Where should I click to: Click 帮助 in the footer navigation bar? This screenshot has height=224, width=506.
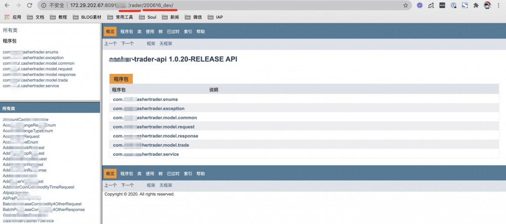pos(201,173)
